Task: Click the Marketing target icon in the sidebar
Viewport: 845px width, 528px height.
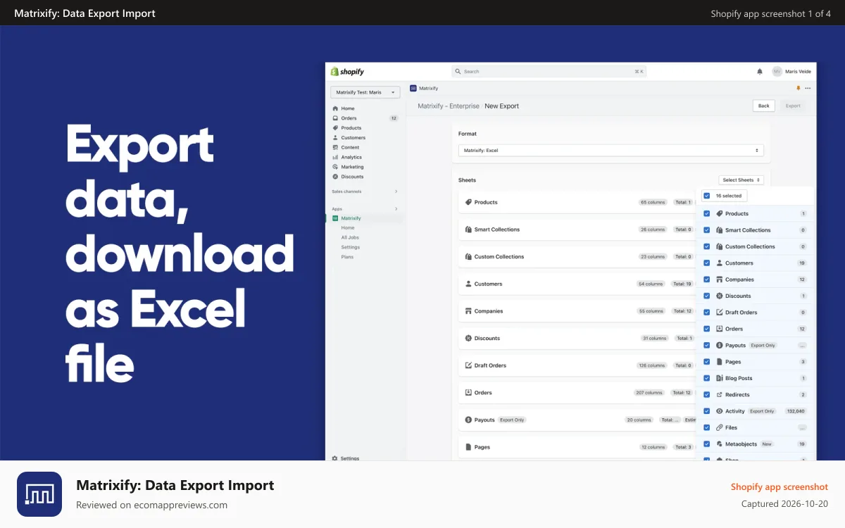Action: (335, 167)
